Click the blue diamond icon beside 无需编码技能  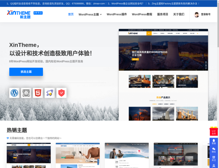(x=8, y=138)
